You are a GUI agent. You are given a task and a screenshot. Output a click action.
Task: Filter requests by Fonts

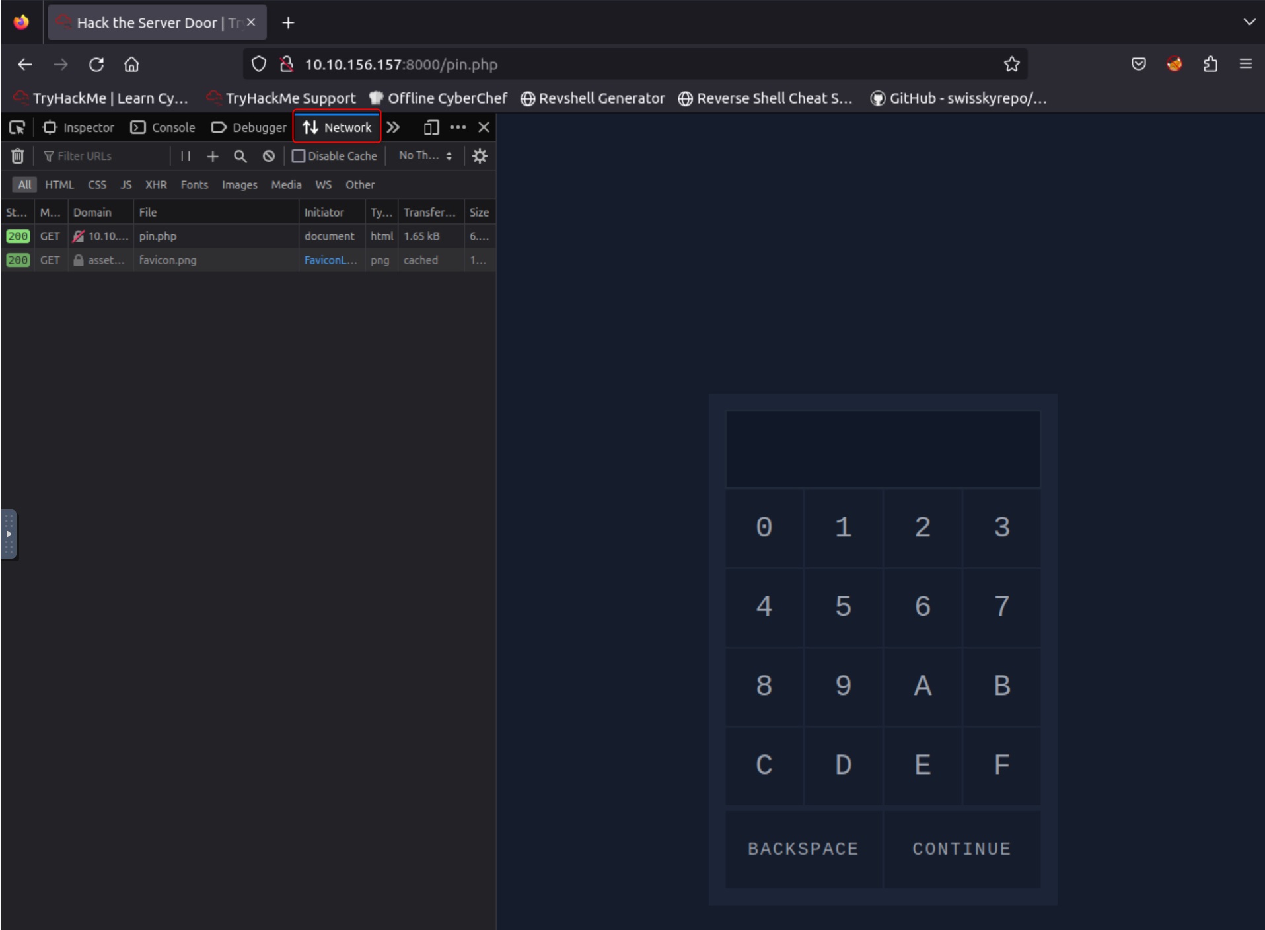pyautogui.click(x=194, y=185)
